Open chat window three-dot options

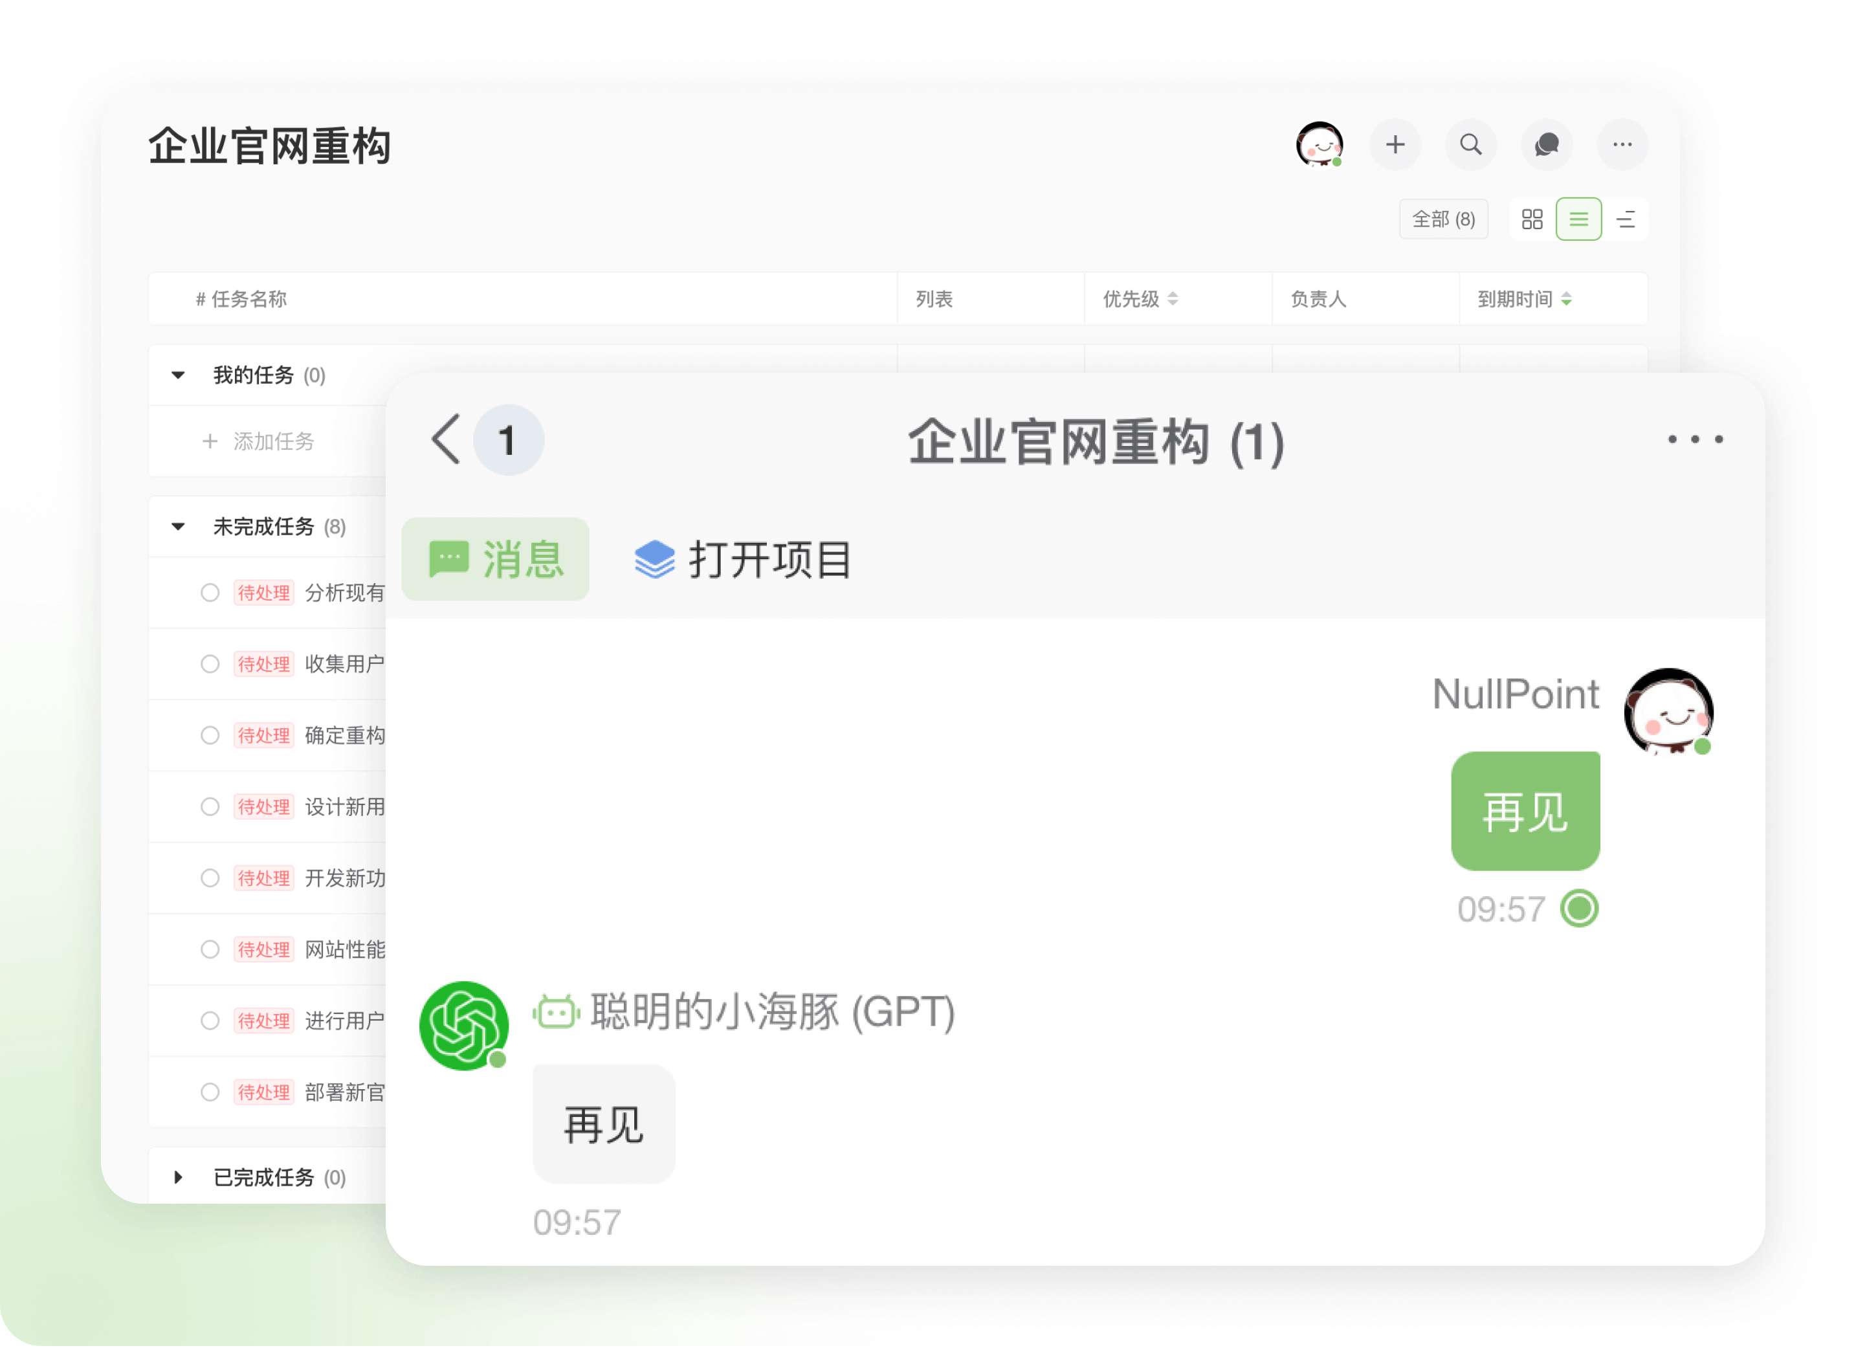[1695, 440]
